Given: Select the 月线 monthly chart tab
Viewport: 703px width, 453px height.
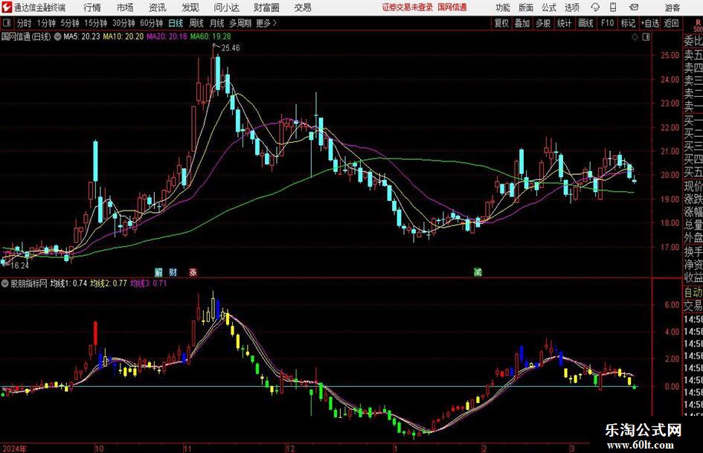Looking at the screenshot, I should pos(216,23).
